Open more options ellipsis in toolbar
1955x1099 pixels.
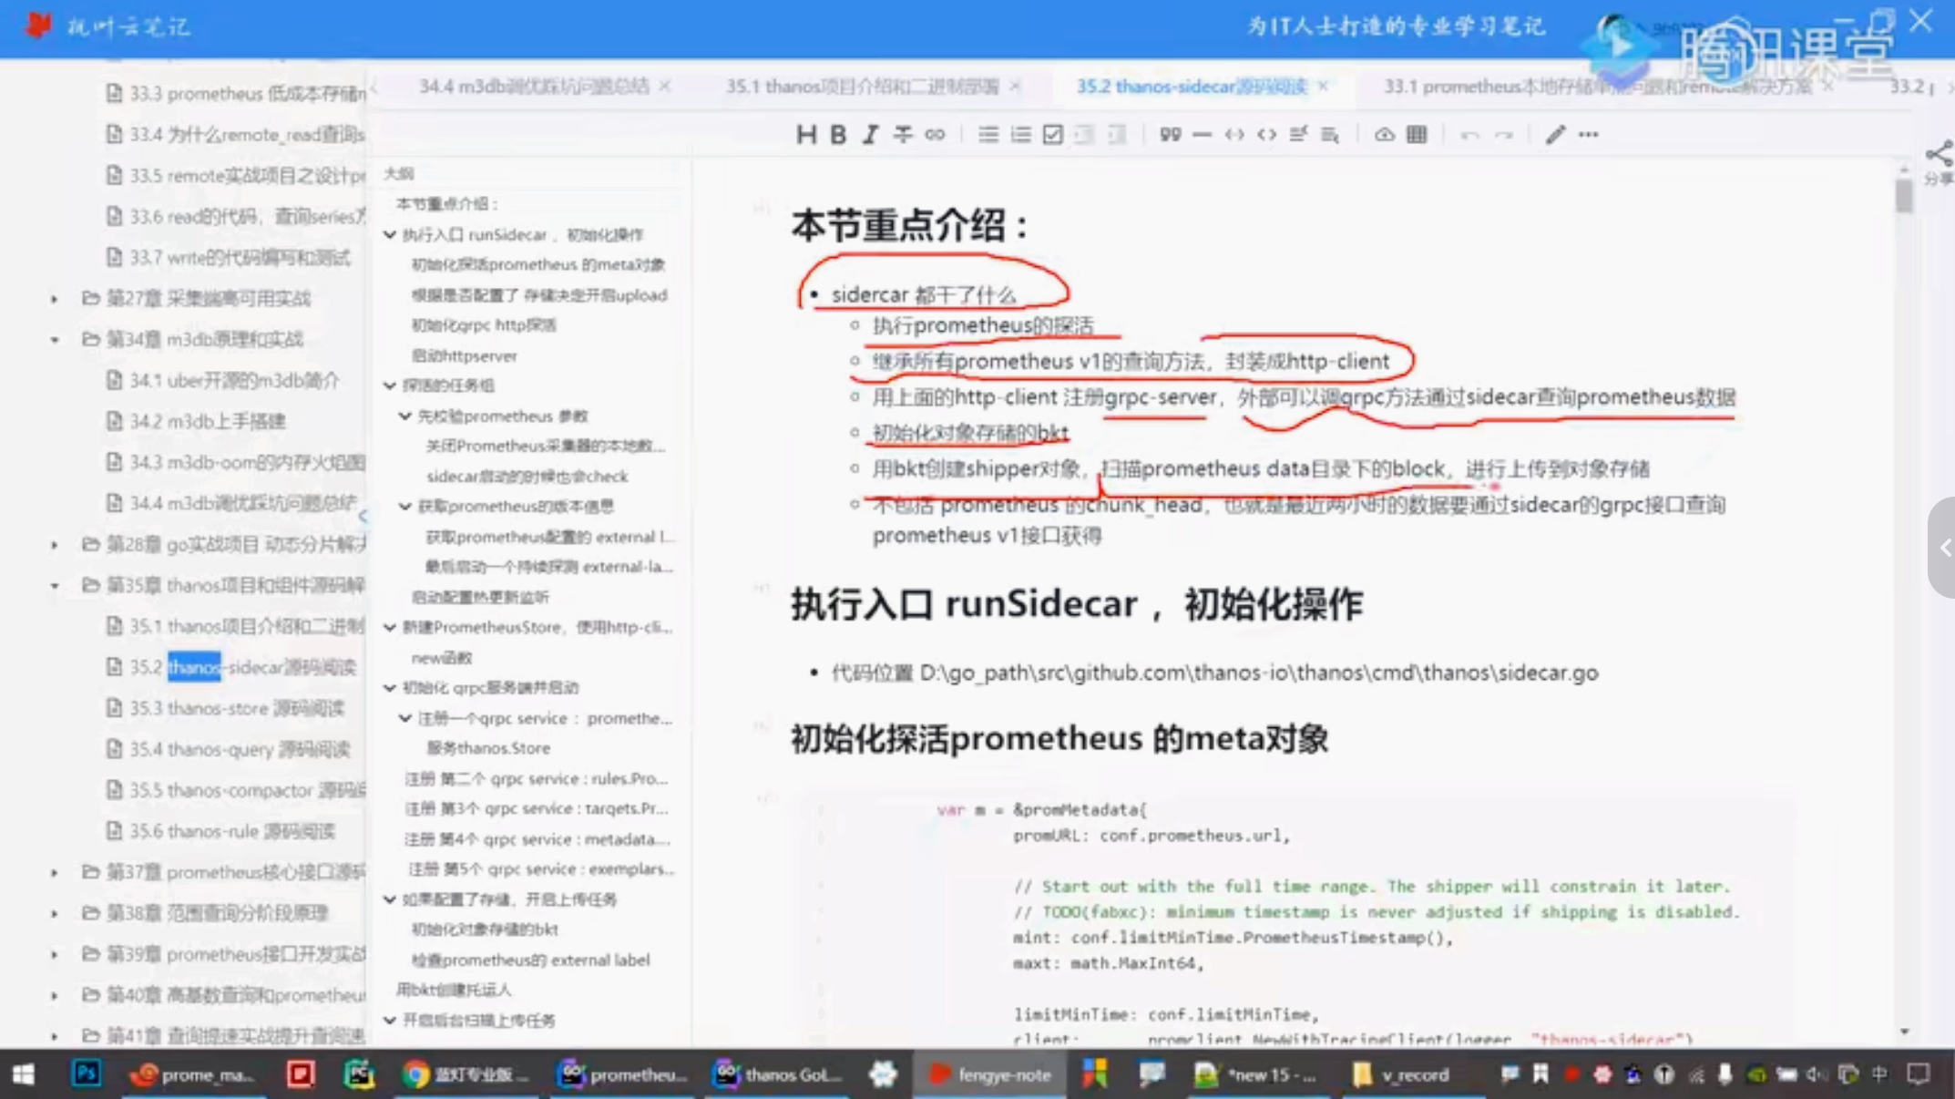click(1589, 135)
